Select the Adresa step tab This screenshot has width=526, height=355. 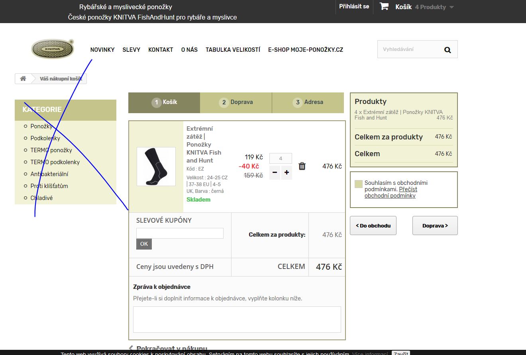[308, 102]
